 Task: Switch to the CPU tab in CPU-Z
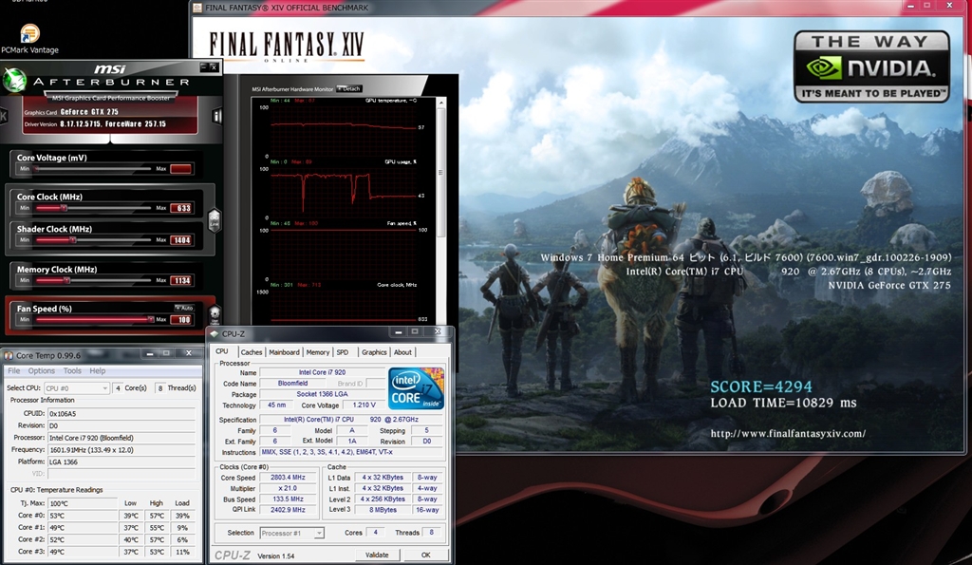coord(222,351)
